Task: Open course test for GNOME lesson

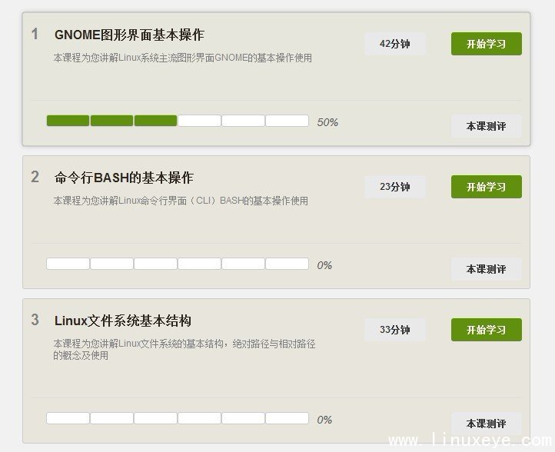Action: tap(487, 126)
